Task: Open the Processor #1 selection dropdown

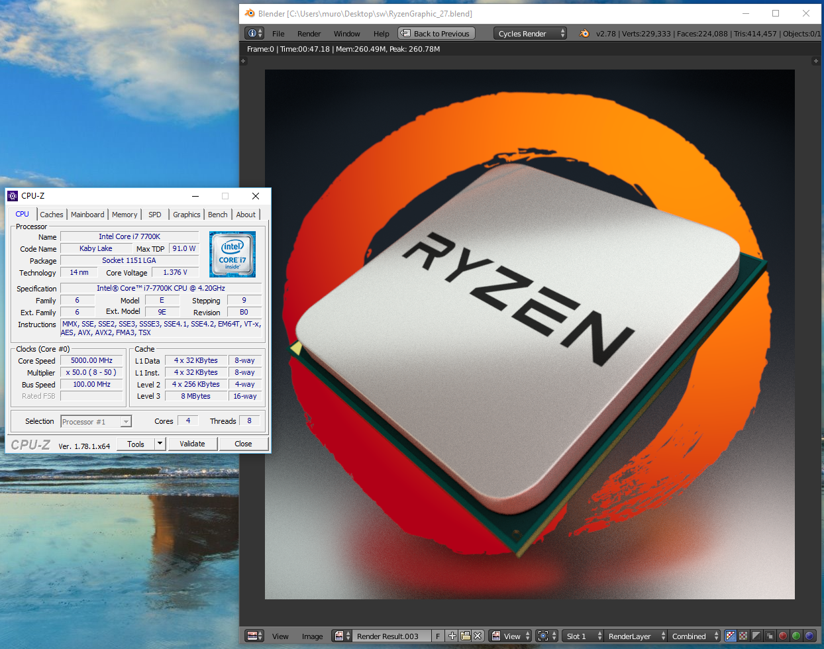Action: (x=96, y=421)
